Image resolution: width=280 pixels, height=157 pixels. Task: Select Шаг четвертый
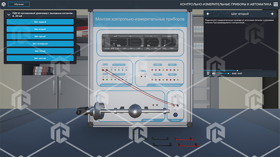click(40, 44)
